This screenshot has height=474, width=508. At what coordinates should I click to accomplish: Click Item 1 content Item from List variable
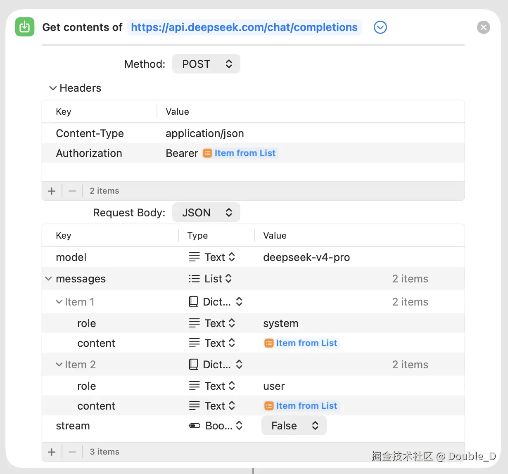(x=301, y=343)
